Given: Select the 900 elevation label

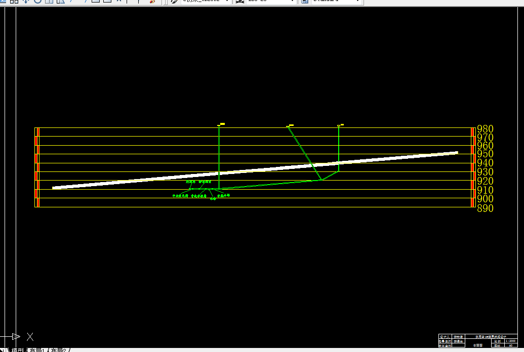Looking at the screenshot, I should 485,198.
